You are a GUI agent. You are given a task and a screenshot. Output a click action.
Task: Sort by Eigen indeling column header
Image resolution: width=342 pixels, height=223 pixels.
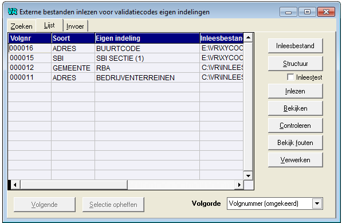point(147,38)
